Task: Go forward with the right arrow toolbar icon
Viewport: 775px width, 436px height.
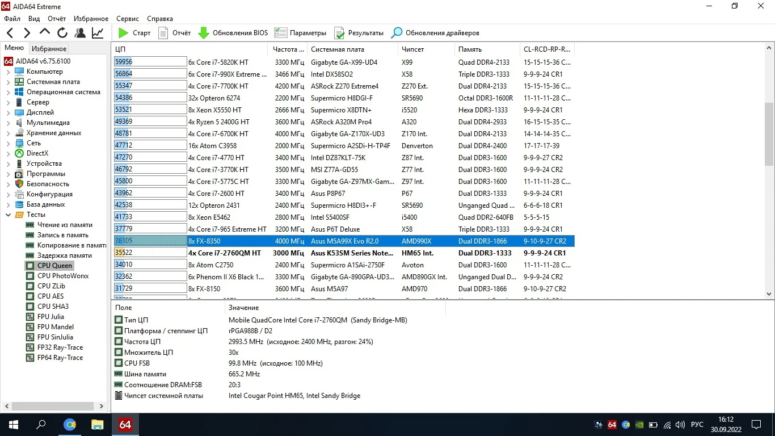Action: [27, 33]
